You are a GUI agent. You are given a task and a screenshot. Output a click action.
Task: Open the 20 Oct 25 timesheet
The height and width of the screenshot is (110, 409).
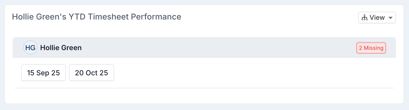click(91, 73)
